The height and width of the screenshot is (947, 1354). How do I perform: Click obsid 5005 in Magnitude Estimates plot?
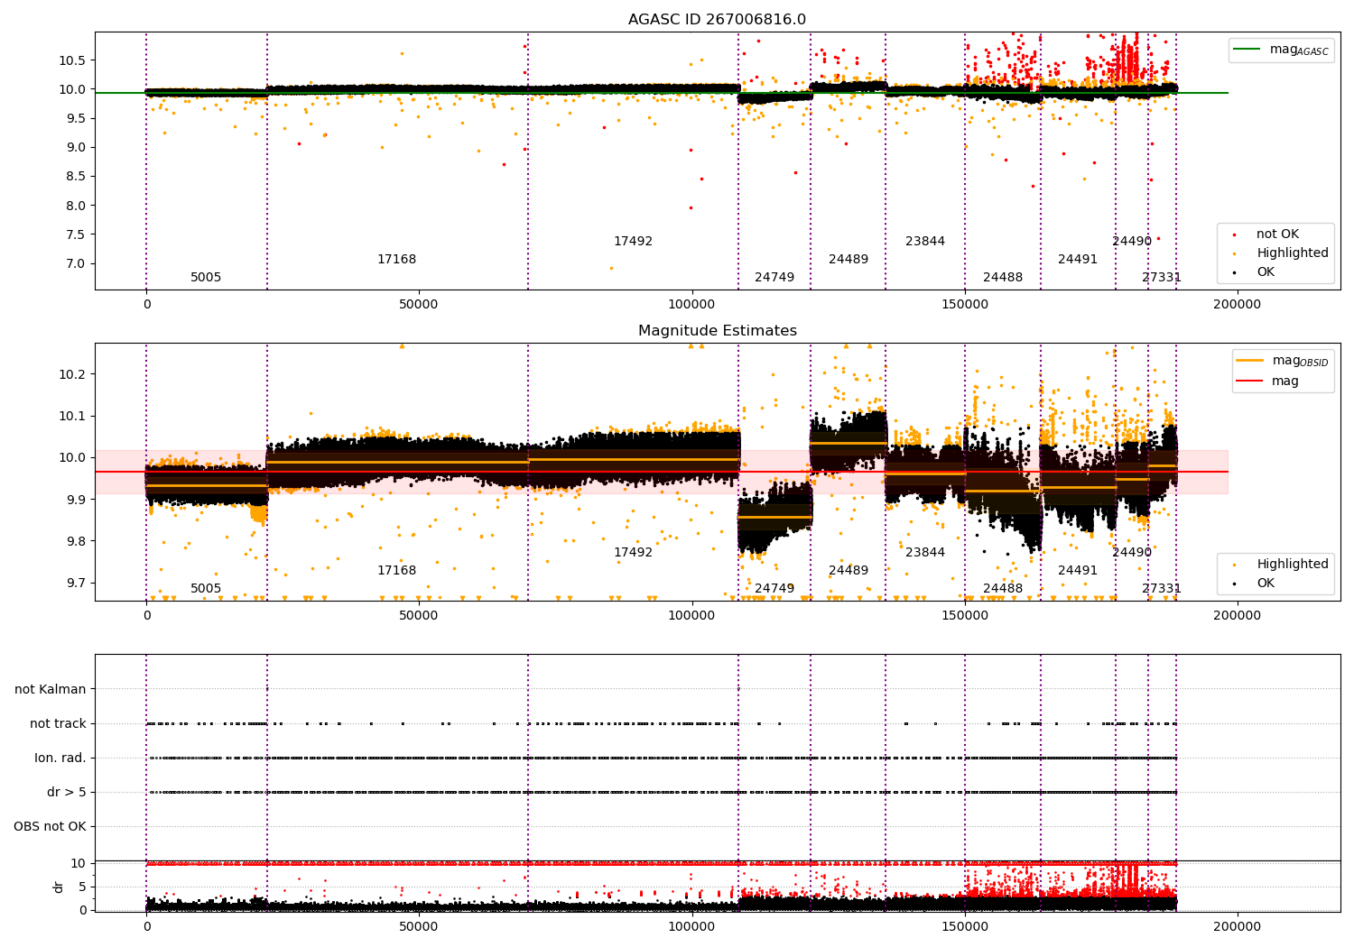pyautogui.click(x=206, y=588)
